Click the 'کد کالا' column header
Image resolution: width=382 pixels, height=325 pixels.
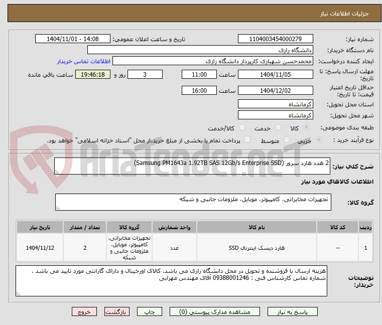337,227
